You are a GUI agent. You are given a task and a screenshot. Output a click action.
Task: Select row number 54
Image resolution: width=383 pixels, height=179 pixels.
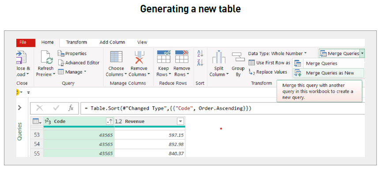[x=37, y=144]
